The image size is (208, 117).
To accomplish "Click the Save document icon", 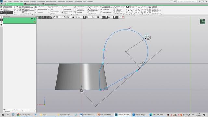I will [20, 7].
